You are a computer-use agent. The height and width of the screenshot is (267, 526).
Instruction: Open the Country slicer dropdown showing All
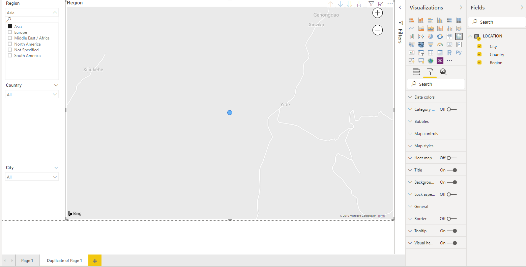coord(32,95)
